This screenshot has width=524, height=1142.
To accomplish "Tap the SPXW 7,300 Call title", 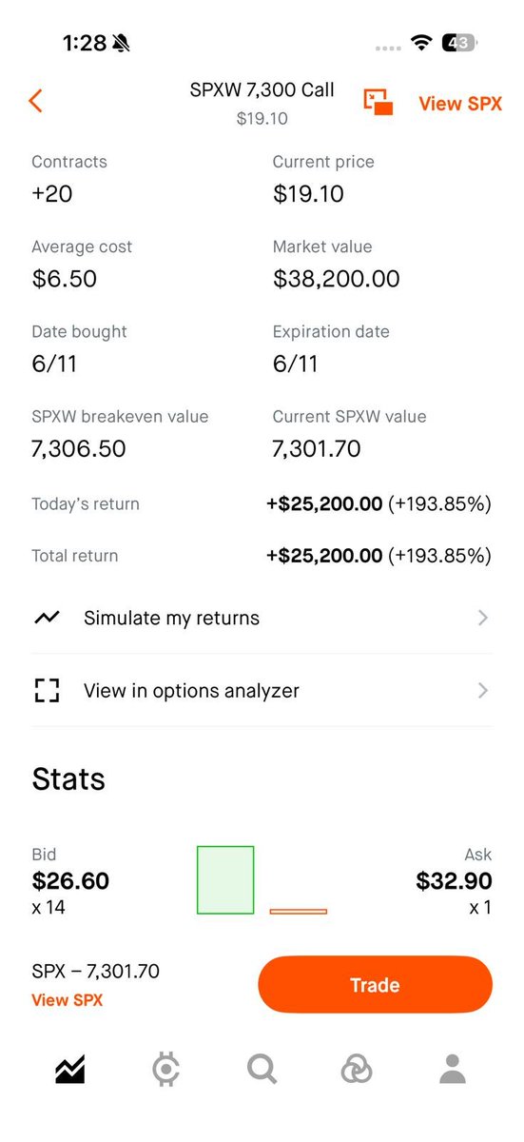I will coord(262,90).
